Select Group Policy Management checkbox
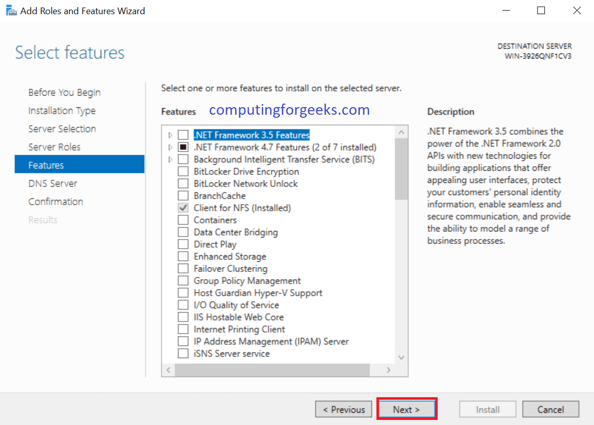 point(183,281)
